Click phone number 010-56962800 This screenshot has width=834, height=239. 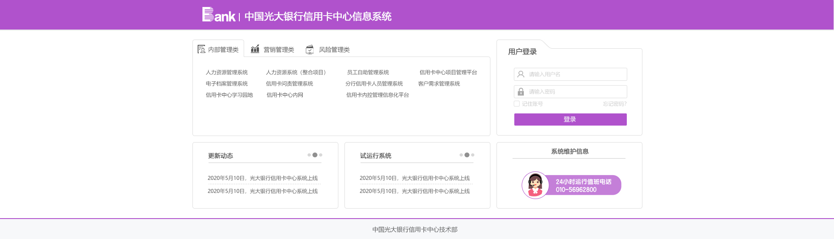click(576, 190)
